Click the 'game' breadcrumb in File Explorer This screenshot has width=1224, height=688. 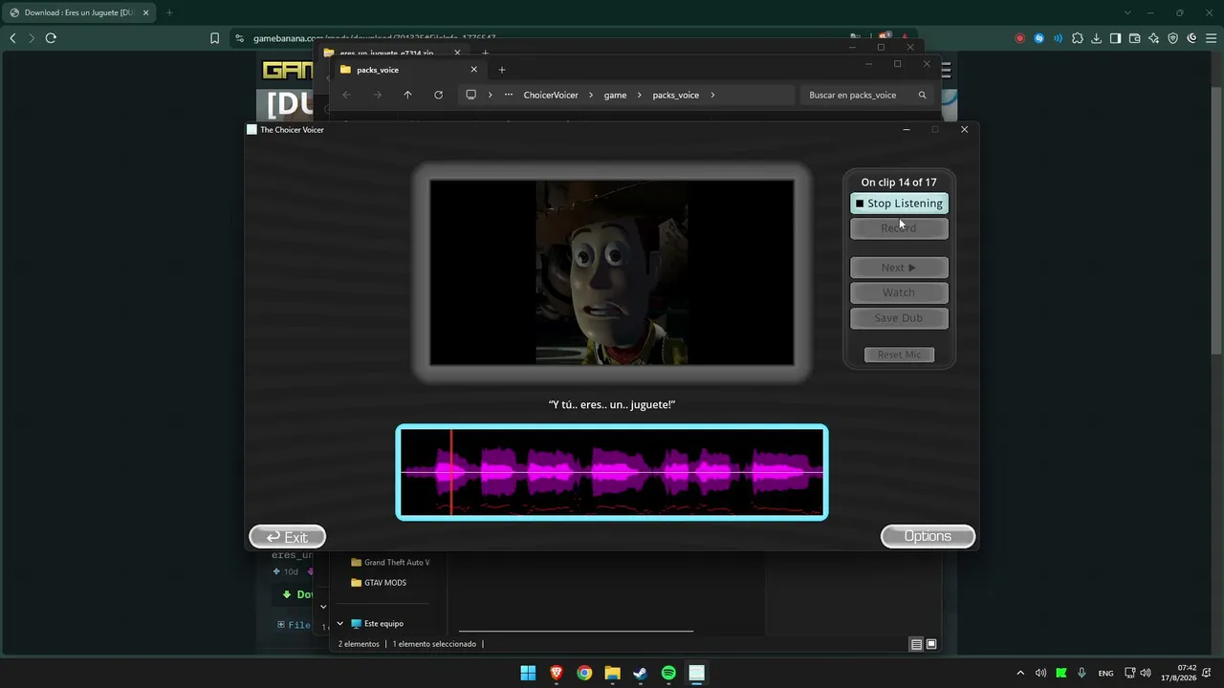[x=615, y=96]
